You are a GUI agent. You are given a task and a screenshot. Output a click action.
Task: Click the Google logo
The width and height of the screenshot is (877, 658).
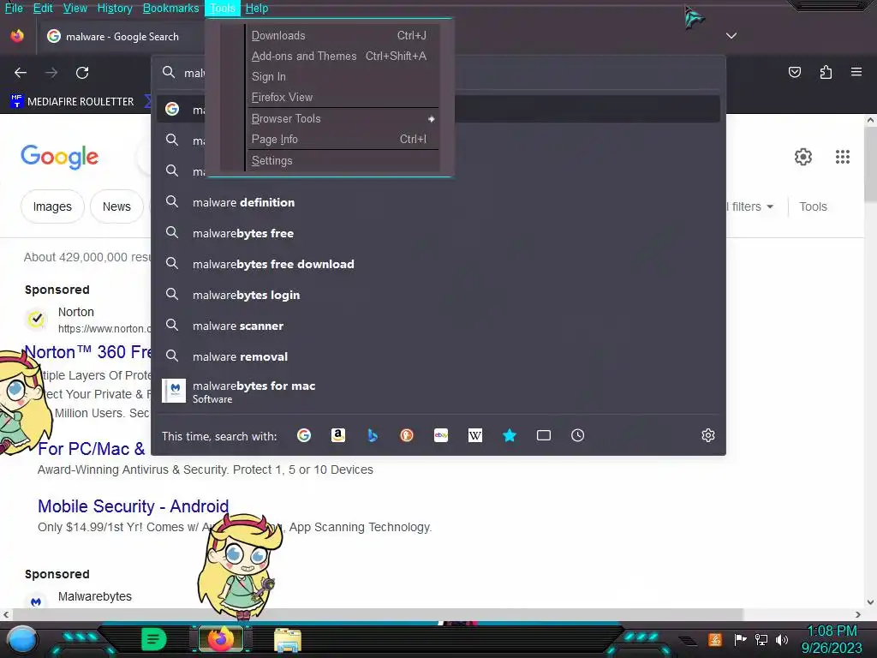click(59, 158)
